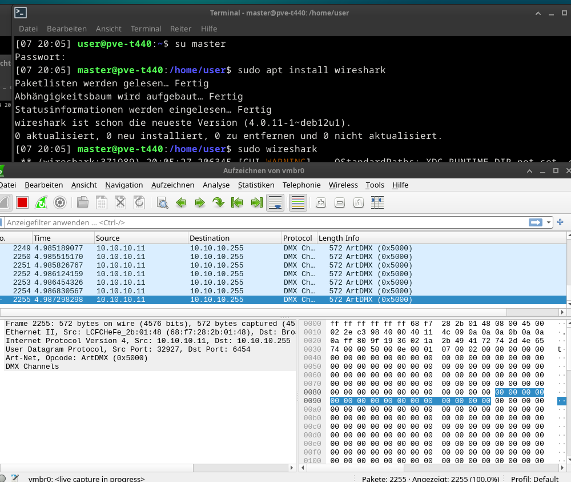This screenshot has height=482, width=571.
Task: Go to the previous packet with the green left arrow
Action: click(181, 202)
